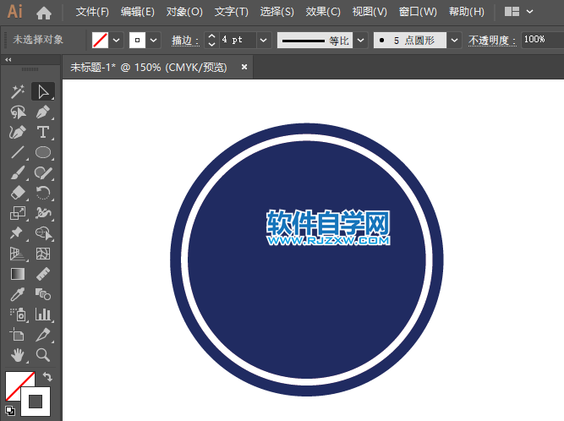Click the 描边 stroke panel link
The image size is (564, 421).
click(183, 40)
